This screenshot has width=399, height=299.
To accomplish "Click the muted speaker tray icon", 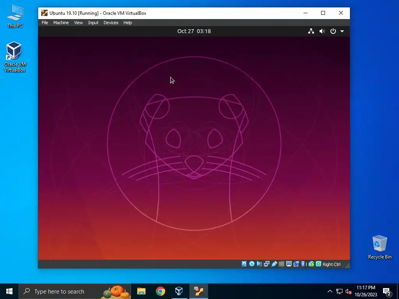I will tap(348, 291).
